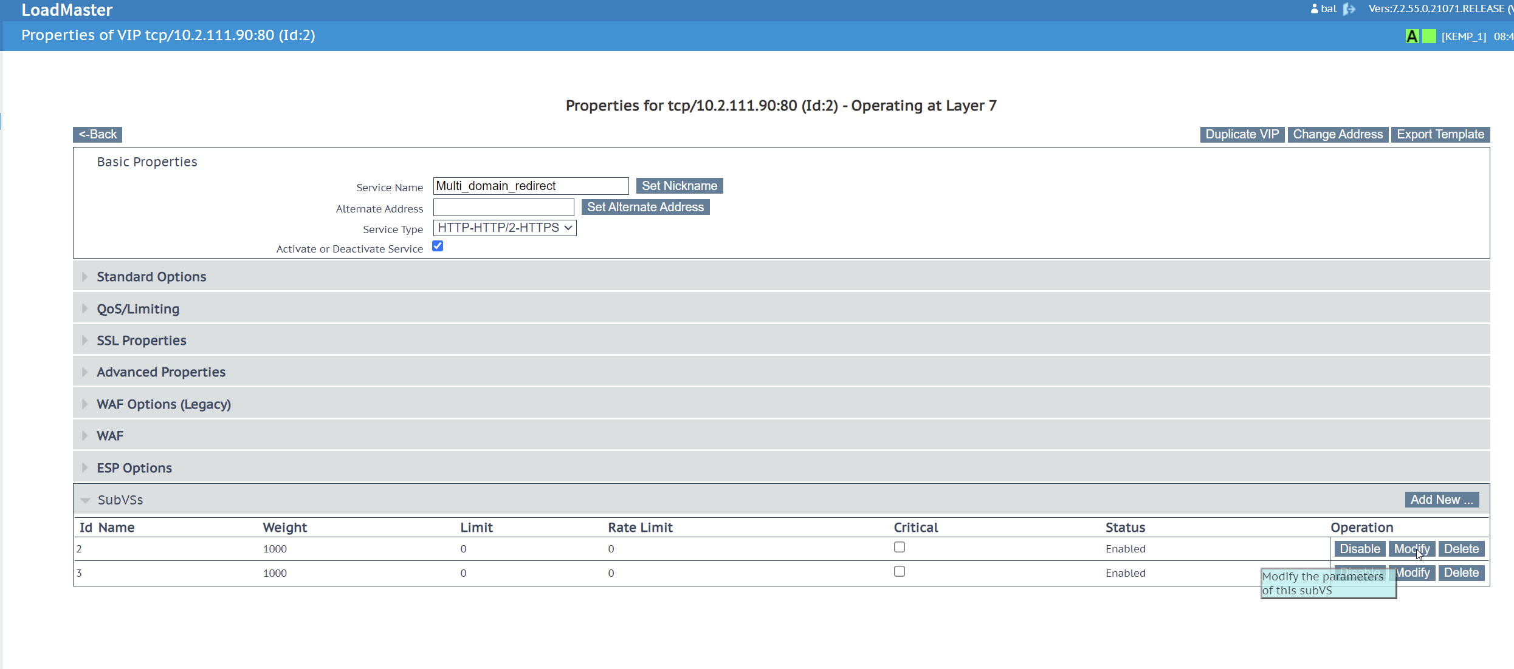1514x669 pixels.
Task: Click Export Template button
Action: click(x=1440, y=134)
